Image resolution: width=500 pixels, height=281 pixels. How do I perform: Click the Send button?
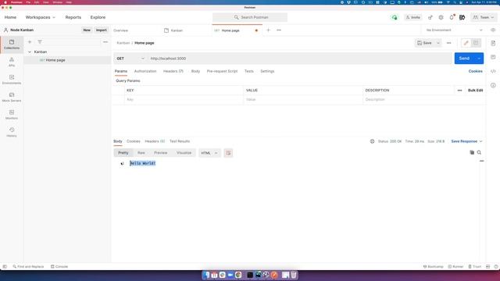[x=464, y=59]
